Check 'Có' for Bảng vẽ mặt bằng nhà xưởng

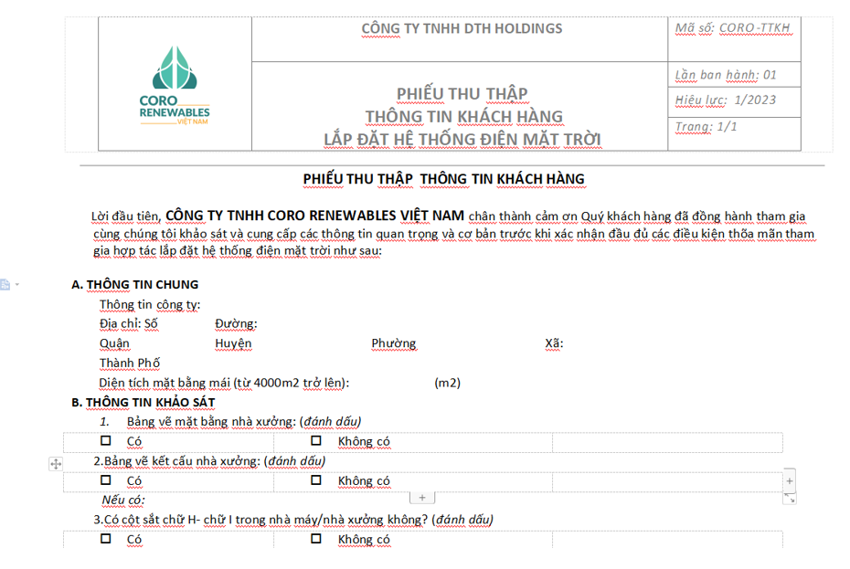106,440
